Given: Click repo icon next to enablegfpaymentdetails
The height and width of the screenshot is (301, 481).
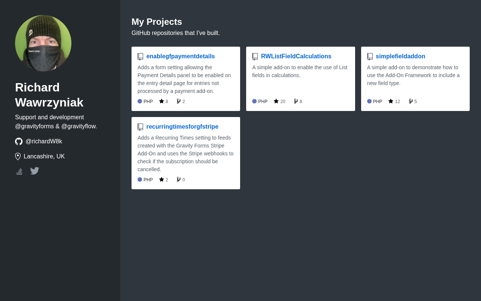Looking at the screenshot, I should (141, 56).
